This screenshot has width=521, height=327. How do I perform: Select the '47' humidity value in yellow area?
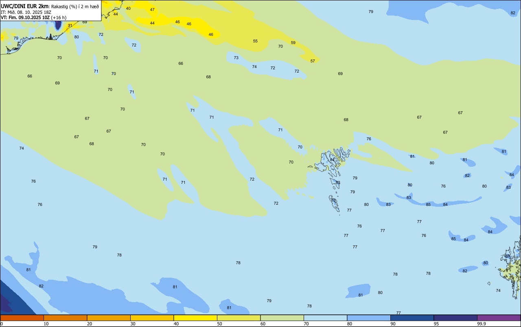pyautogui.click(x=152, y=10)
